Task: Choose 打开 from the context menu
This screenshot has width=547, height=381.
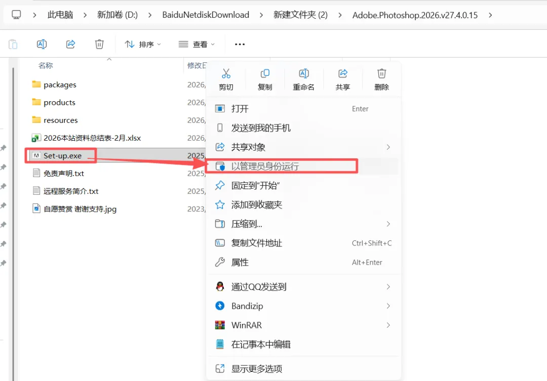Action: [303, 109]
